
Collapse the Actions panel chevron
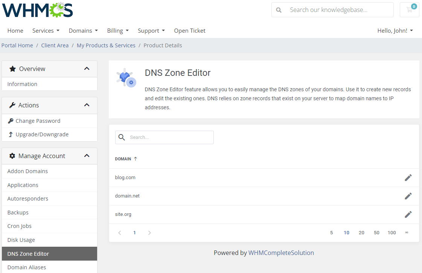87,105
